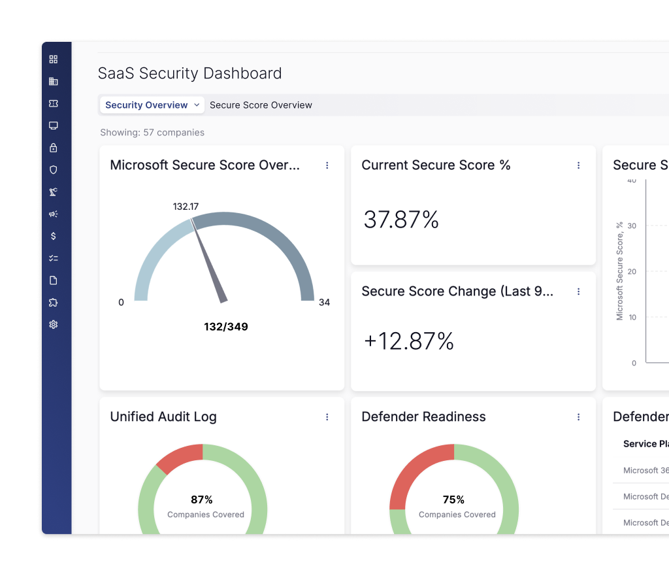Click the dark gray arc of the gauge
669x576 pixels.
pyautogui.click(x=273, y=237)
